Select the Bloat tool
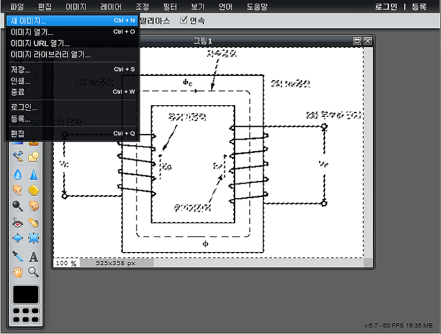 click(17, 238)
